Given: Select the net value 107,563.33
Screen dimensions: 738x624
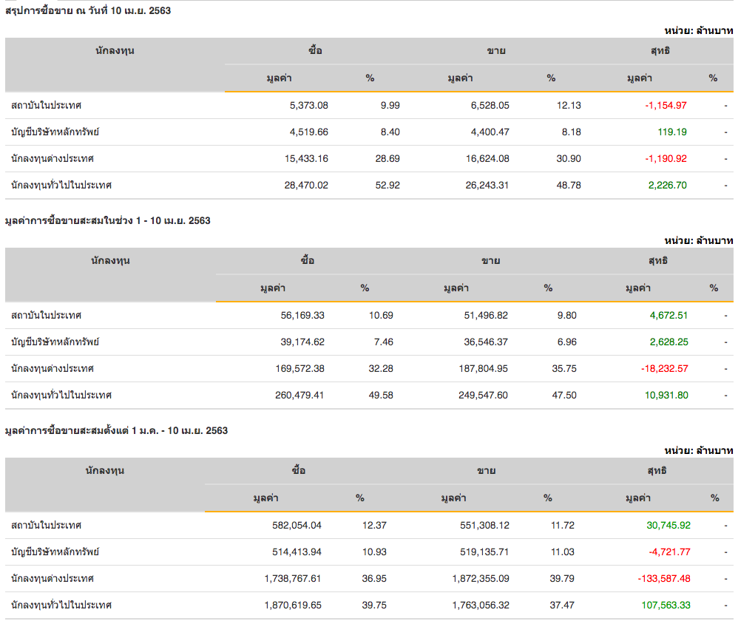Looking at the screenshot, I should [x=666, y=605].
